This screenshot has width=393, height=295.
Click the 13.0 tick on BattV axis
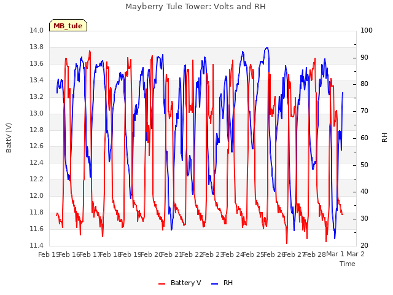click(36, 113)
